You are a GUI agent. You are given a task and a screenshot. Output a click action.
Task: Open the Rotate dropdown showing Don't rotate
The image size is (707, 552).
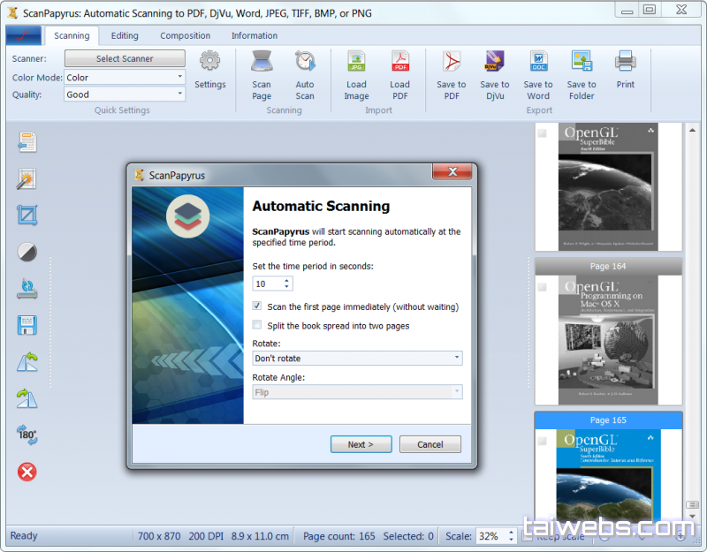[357, 359]
